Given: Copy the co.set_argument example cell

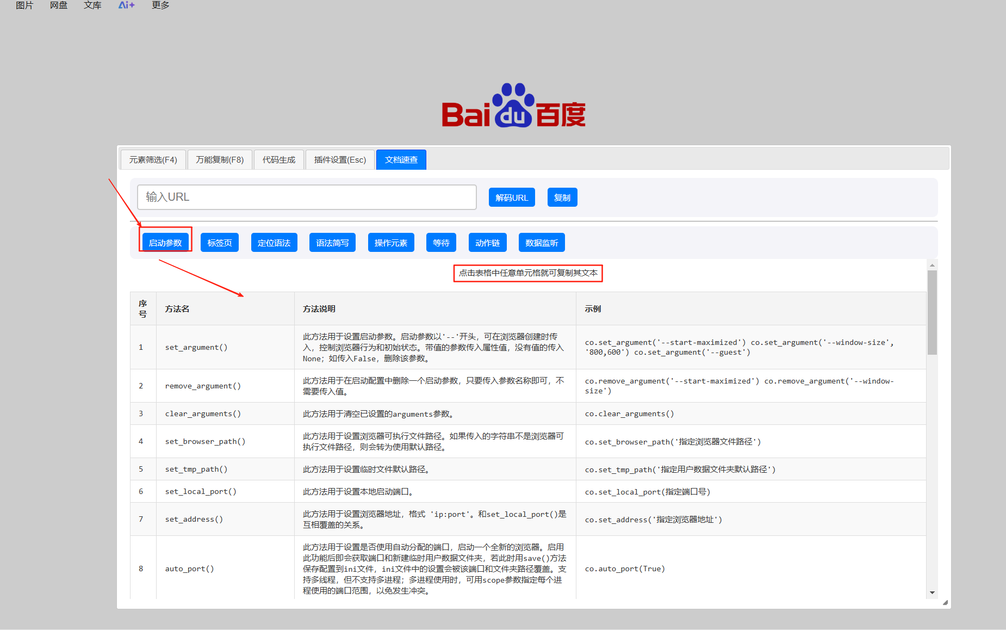Looking at the screenshot, I should 751,347.
